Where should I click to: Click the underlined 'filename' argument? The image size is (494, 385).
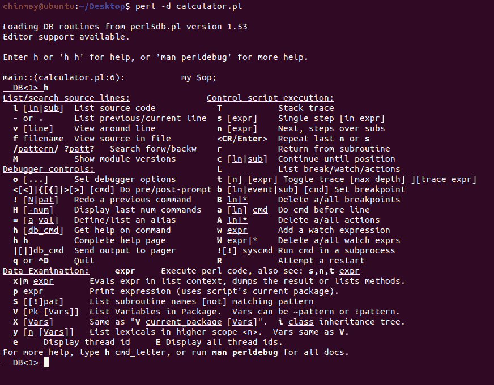point(44,139)
